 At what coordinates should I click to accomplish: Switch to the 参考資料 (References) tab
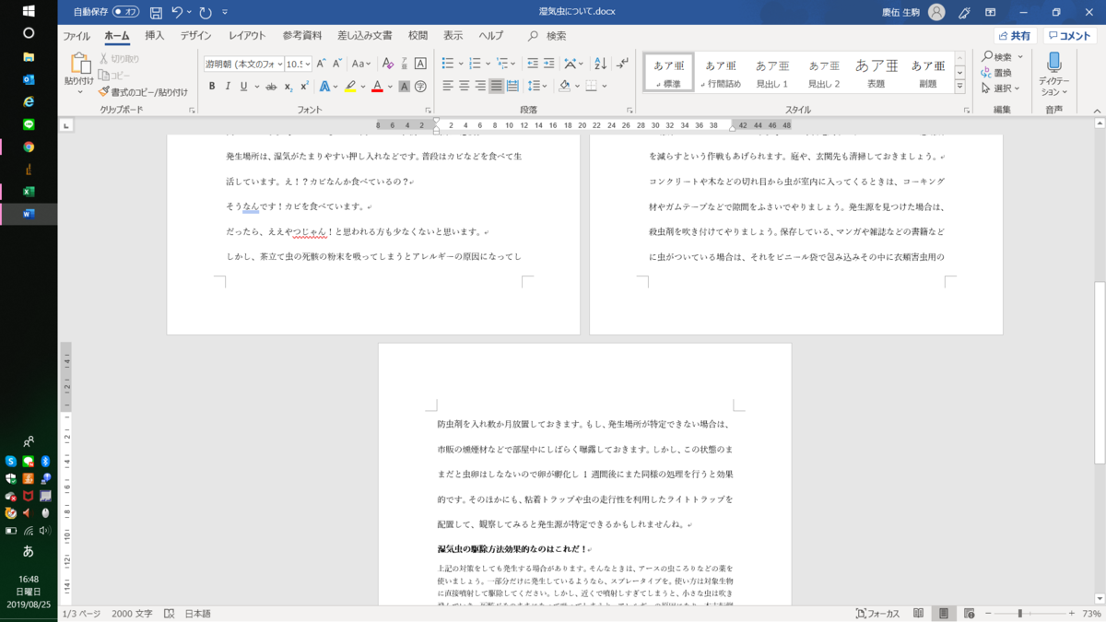click(x=302, y=36)
